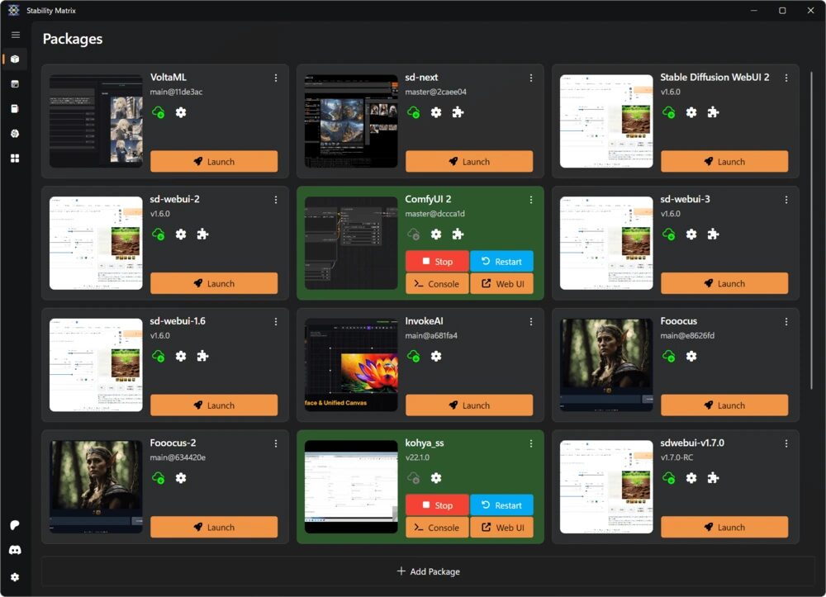Restart the kohya_ss package
Viewport: 826px width, 597px height.
(501, 505)
